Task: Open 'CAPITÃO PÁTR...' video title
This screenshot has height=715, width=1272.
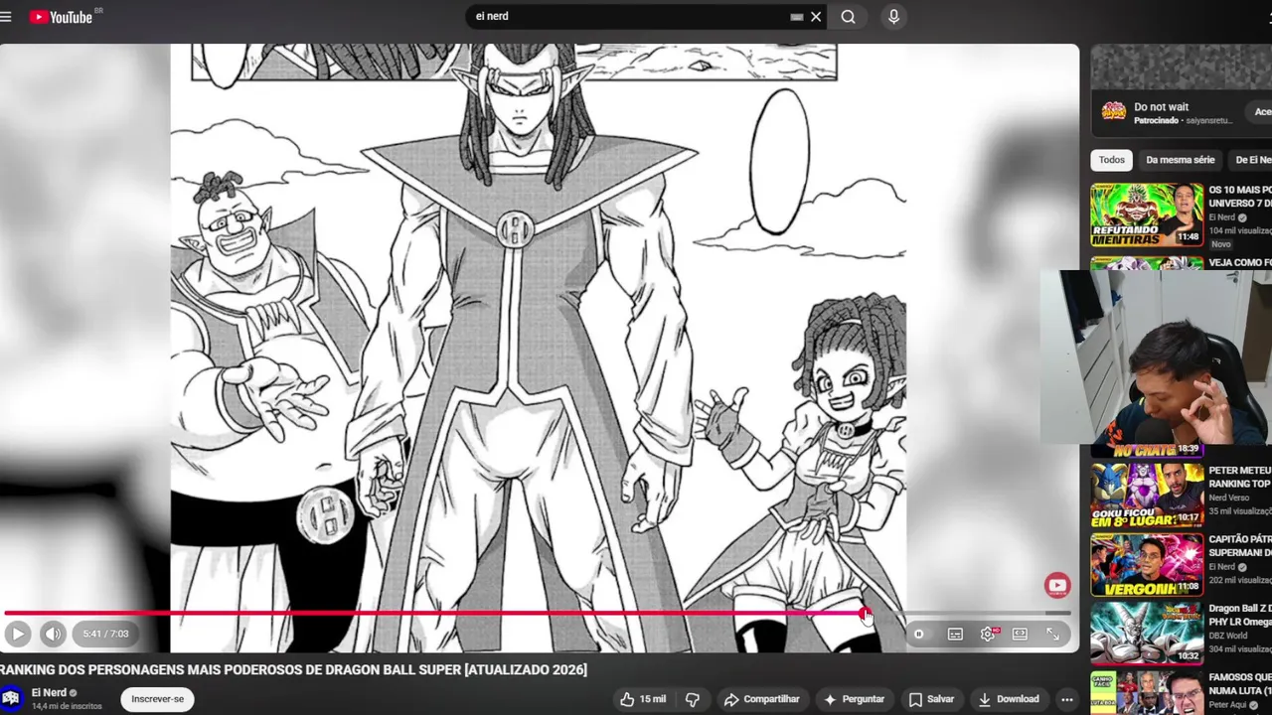Action: [x=1239, y=546]
